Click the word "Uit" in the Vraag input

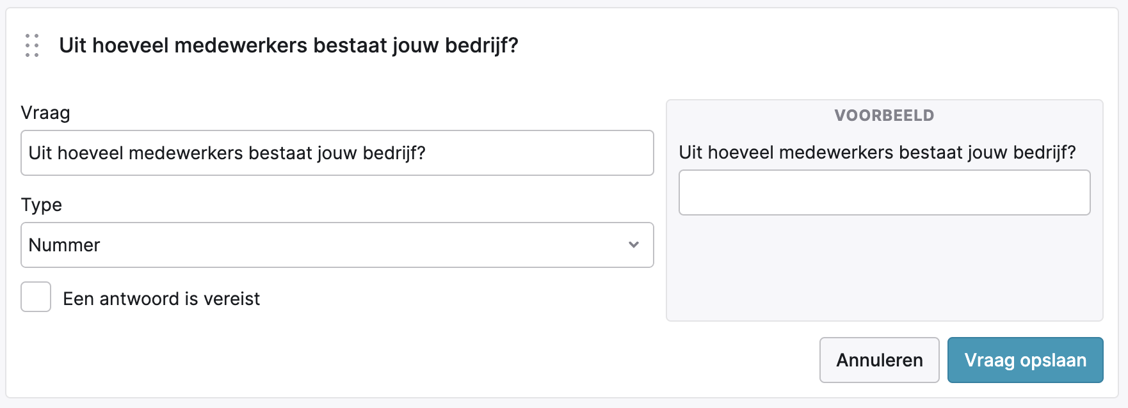pyautogui.click(x=40, y=153)
